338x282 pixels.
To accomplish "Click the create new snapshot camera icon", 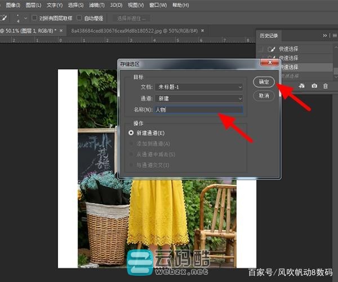I will click(x=314, y=86).
